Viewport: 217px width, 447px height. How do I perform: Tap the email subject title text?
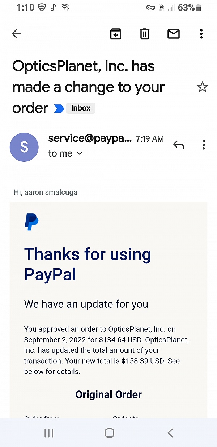point(89,87)
